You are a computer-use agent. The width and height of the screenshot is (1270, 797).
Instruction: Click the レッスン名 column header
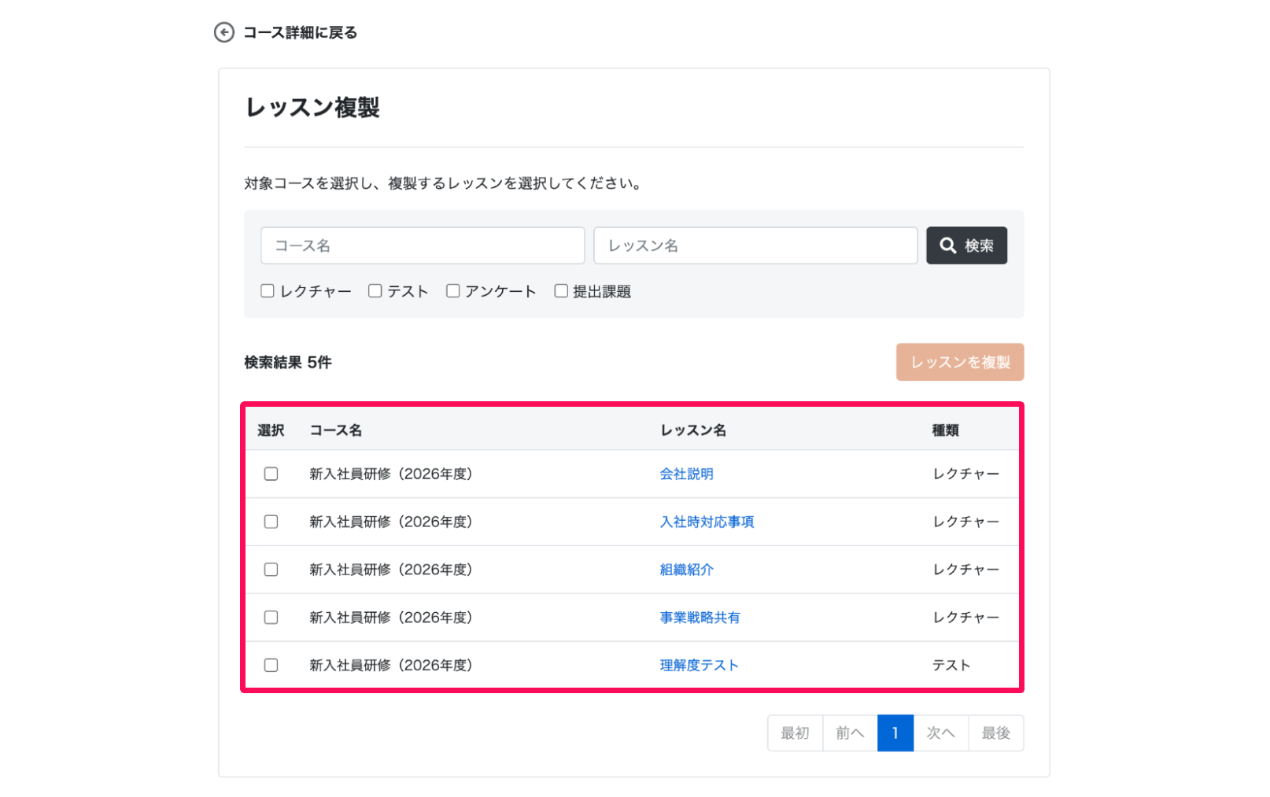pyautogui.click(x=693, y=430)
